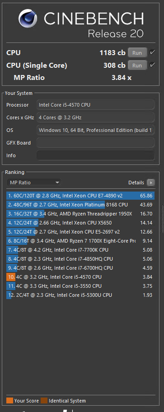
Task: Select the Ryzen Threadripper 1950X ranking row
Action: [x=80, y=214]
